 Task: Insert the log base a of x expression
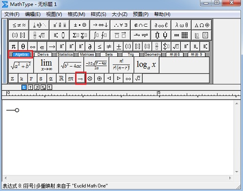tap(146, 65)
